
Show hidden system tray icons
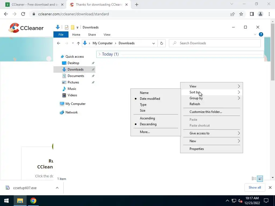click(227, 201)
